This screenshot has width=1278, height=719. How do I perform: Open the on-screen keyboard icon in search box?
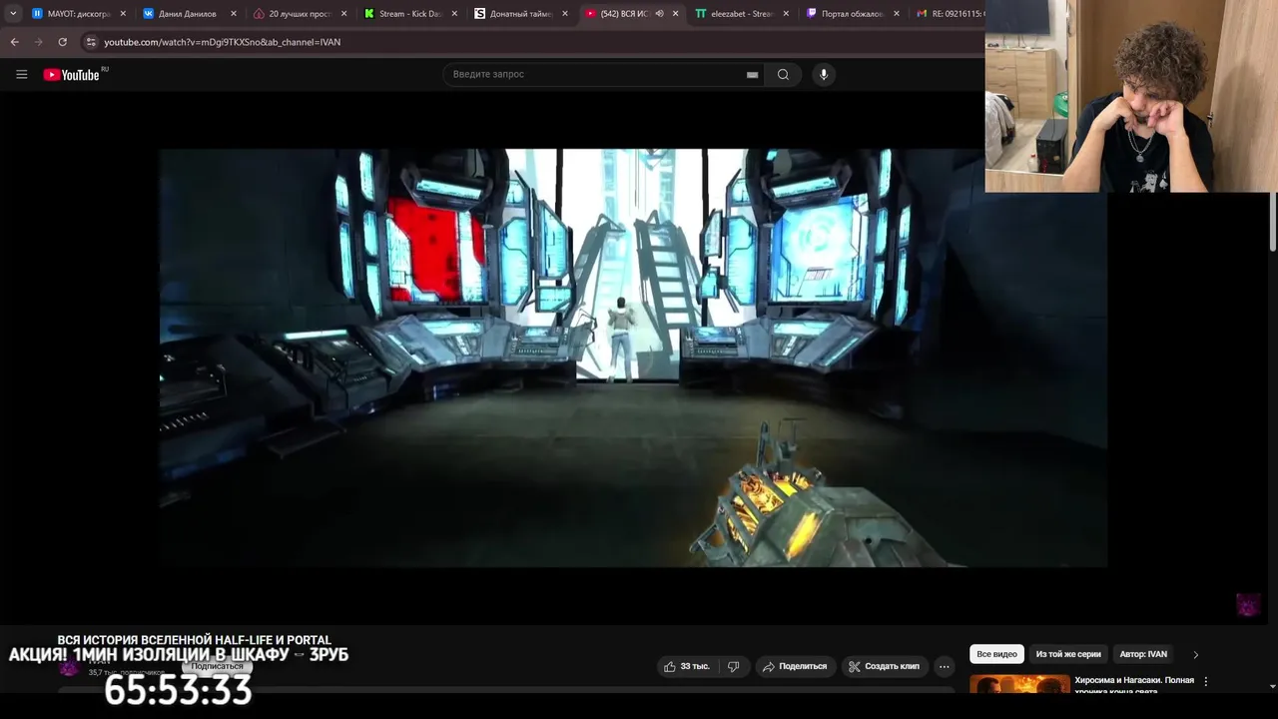coord(752,74)
